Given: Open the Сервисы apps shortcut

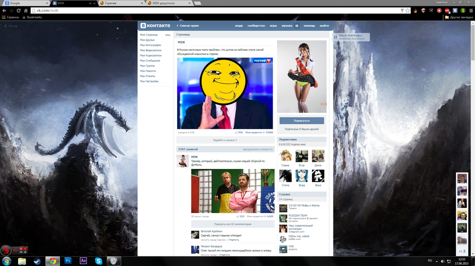Looking at the screenshot, I should coord(10,17).
